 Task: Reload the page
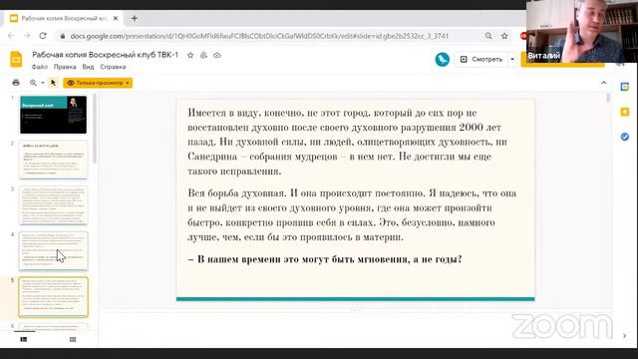tap(43, 36)
